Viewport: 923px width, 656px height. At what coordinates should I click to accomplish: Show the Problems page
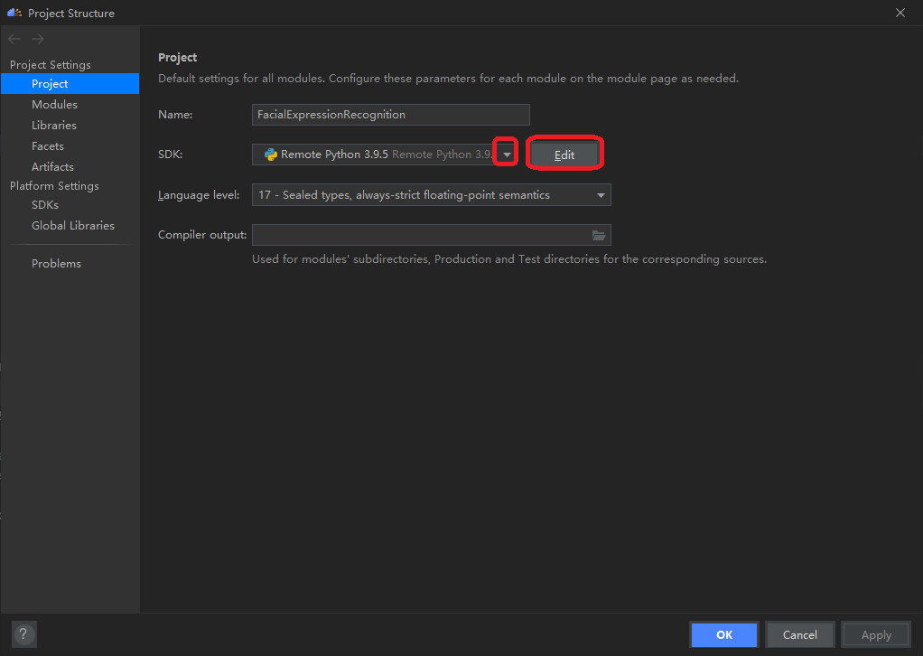(x=57, y=263)
